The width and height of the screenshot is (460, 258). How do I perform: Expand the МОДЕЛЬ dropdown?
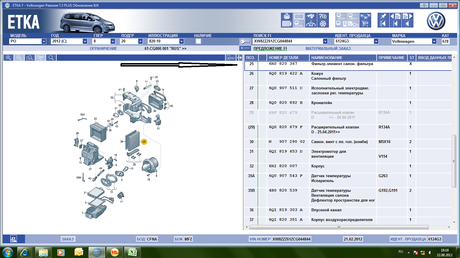point(44,41)
